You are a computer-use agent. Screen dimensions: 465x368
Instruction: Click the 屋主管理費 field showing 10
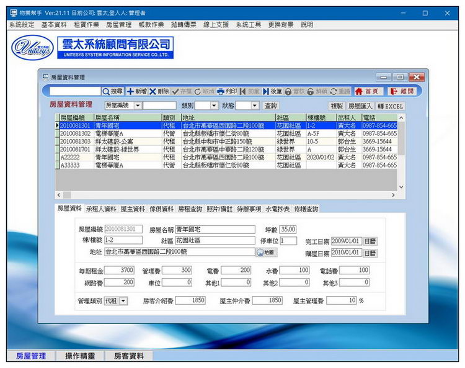pos(342,300)
